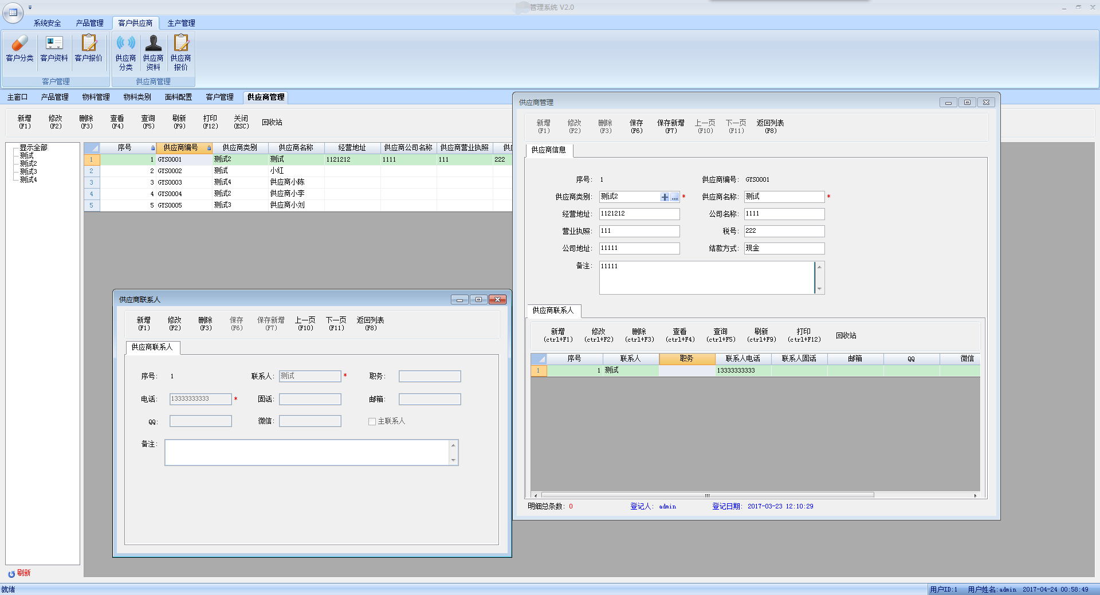Click the 经营地址 input field

coord(639,214)
